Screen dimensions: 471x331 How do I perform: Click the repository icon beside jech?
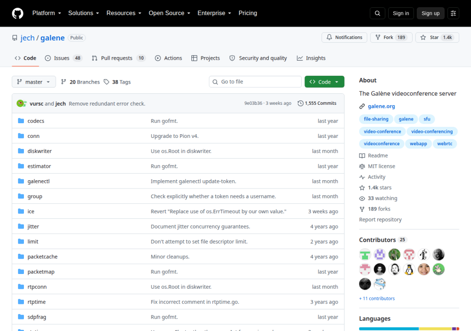[x=15, y=38]
